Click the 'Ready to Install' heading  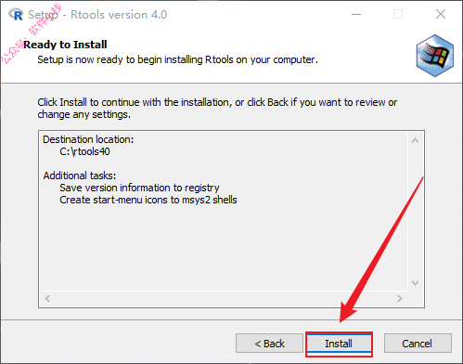[x=65, y=45]
